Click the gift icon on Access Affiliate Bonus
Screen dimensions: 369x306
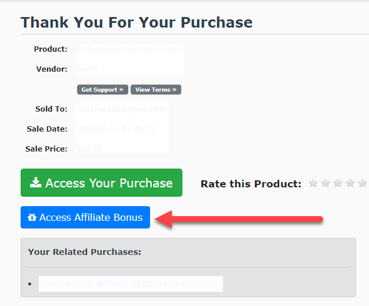click(x=32, y=218)
